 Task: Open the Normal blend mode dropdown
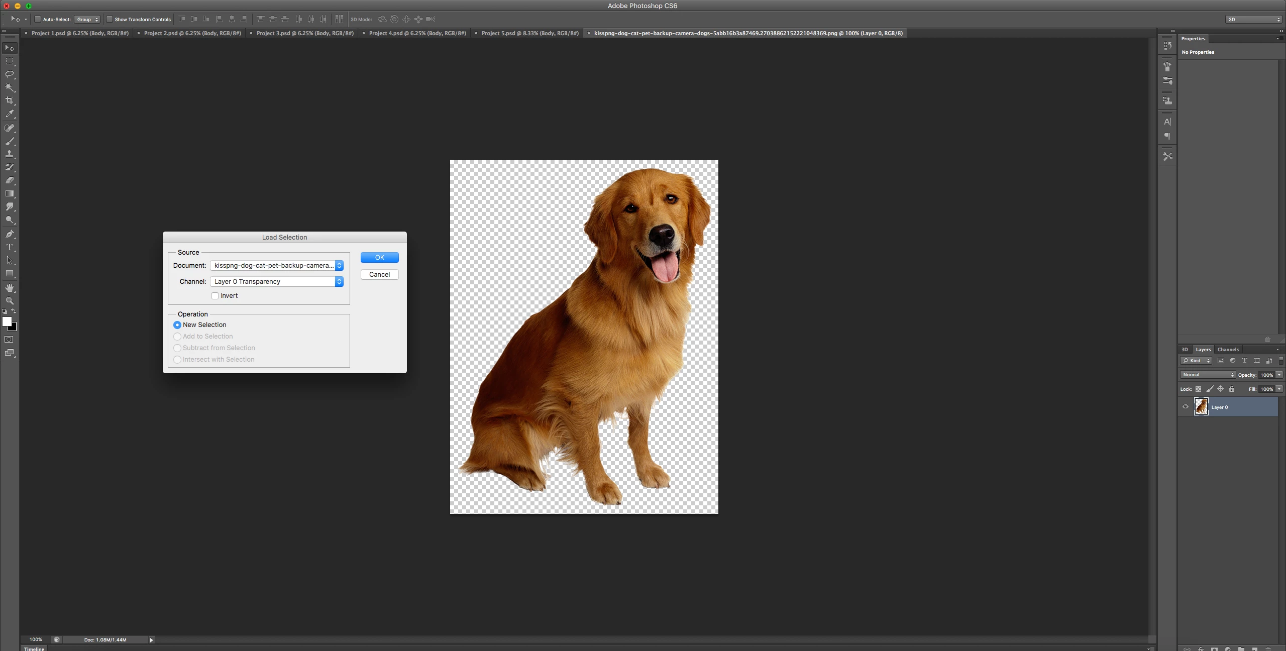pos(1208,375)
